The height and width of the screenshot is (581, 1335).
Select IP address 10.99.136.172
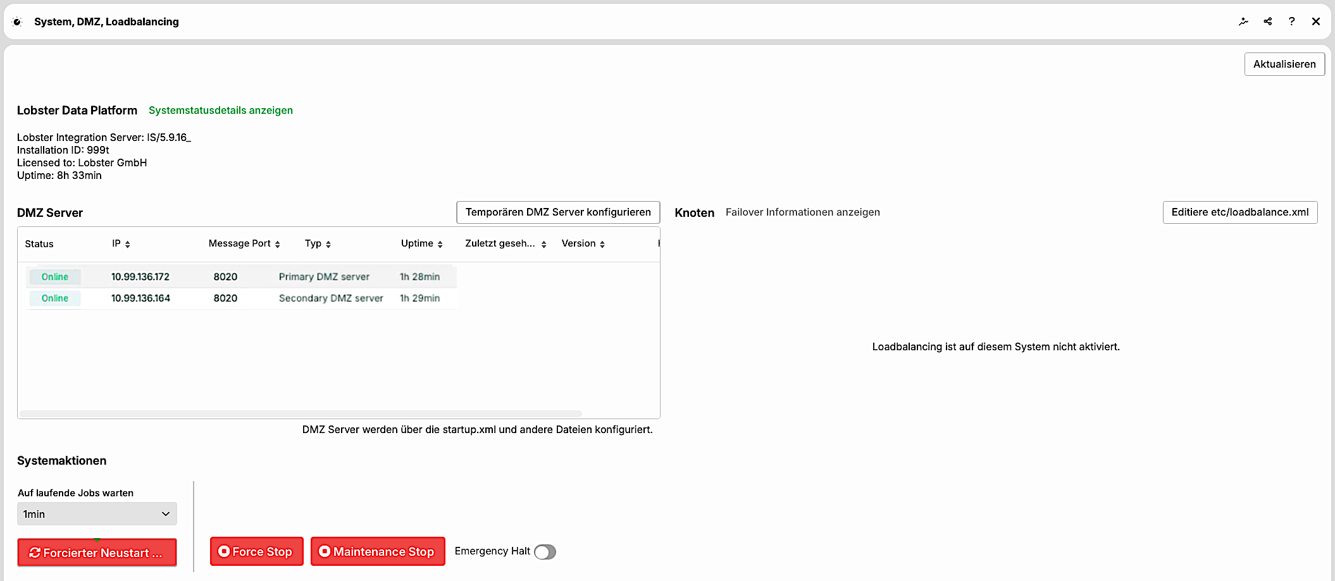[x=140, y=277]
